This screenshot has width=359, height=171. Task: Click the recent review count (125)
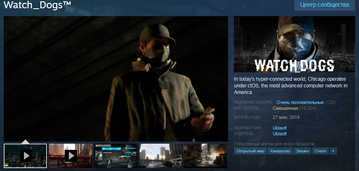(330, 102)
